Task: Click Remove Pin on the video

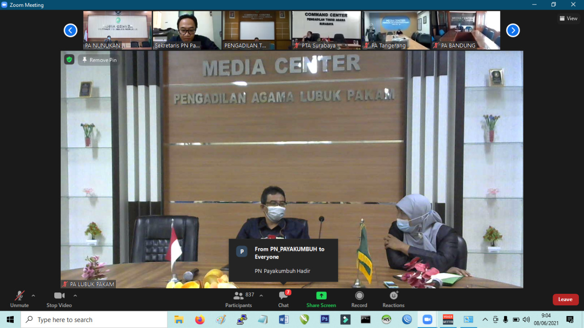Action: point(99,60)
